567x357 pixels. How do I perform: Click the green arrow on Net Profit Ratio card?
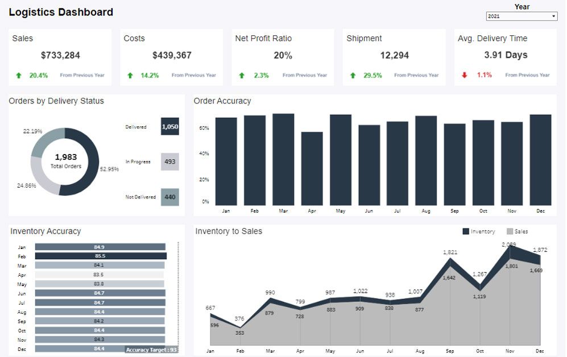pos(241,74)
